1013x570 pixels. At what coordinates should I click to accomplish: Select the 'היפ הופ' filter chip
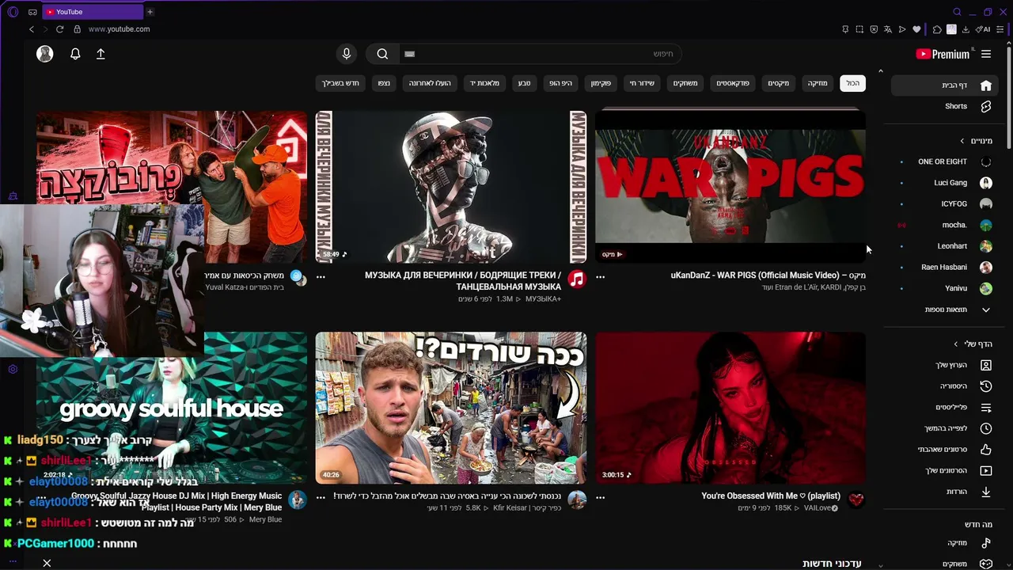pos(561,83)
